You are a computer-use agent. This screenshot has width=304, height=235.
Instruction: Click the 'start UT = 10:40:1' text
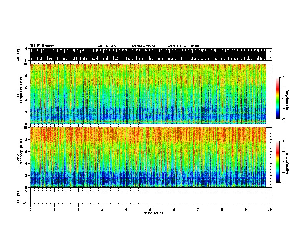click(185, 46)
